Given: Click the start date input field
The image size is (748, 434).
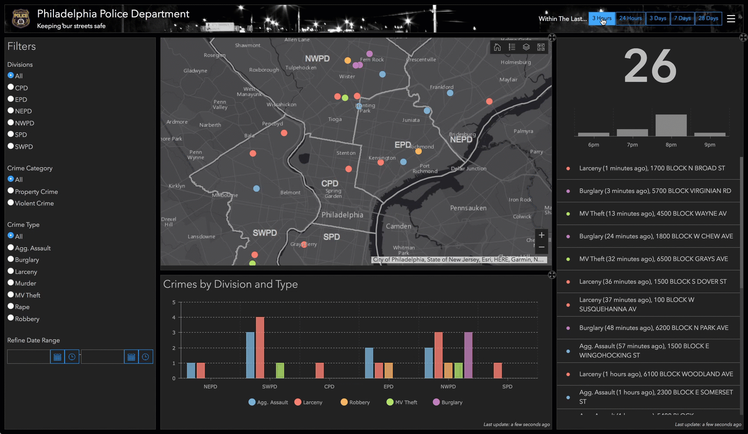Looking at the screenshot, I should click(28, 357).
